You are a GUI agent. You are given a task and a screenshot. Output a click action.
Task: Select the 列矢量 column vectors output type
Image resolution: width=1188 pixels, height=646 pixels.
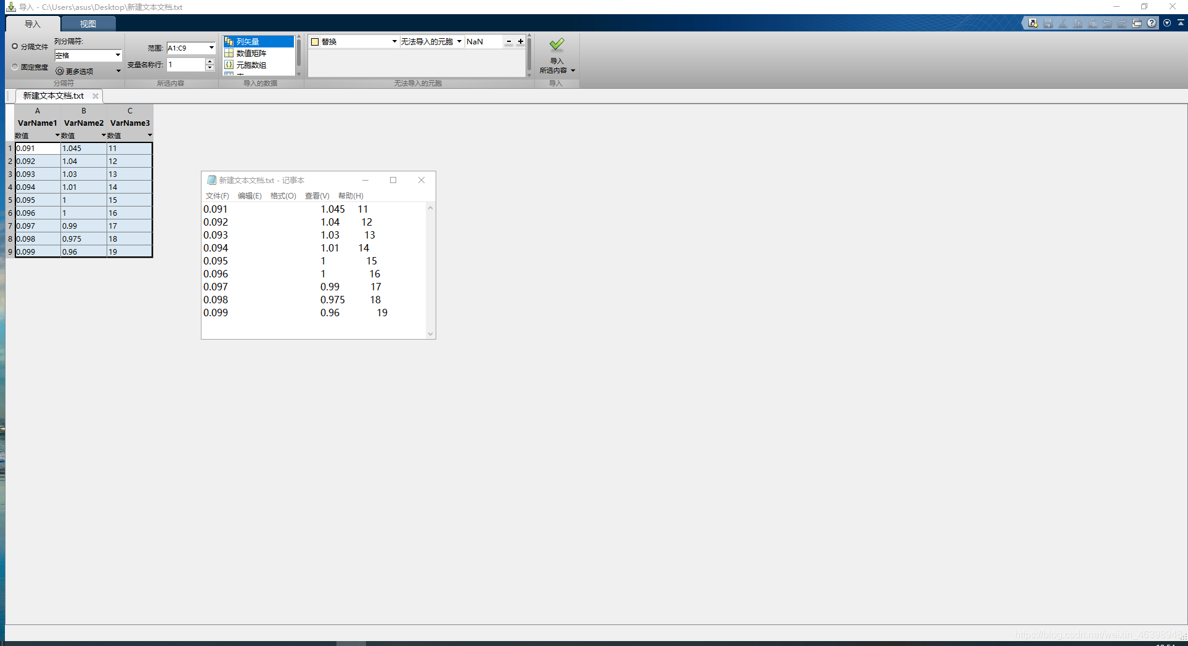pos(259,41)
